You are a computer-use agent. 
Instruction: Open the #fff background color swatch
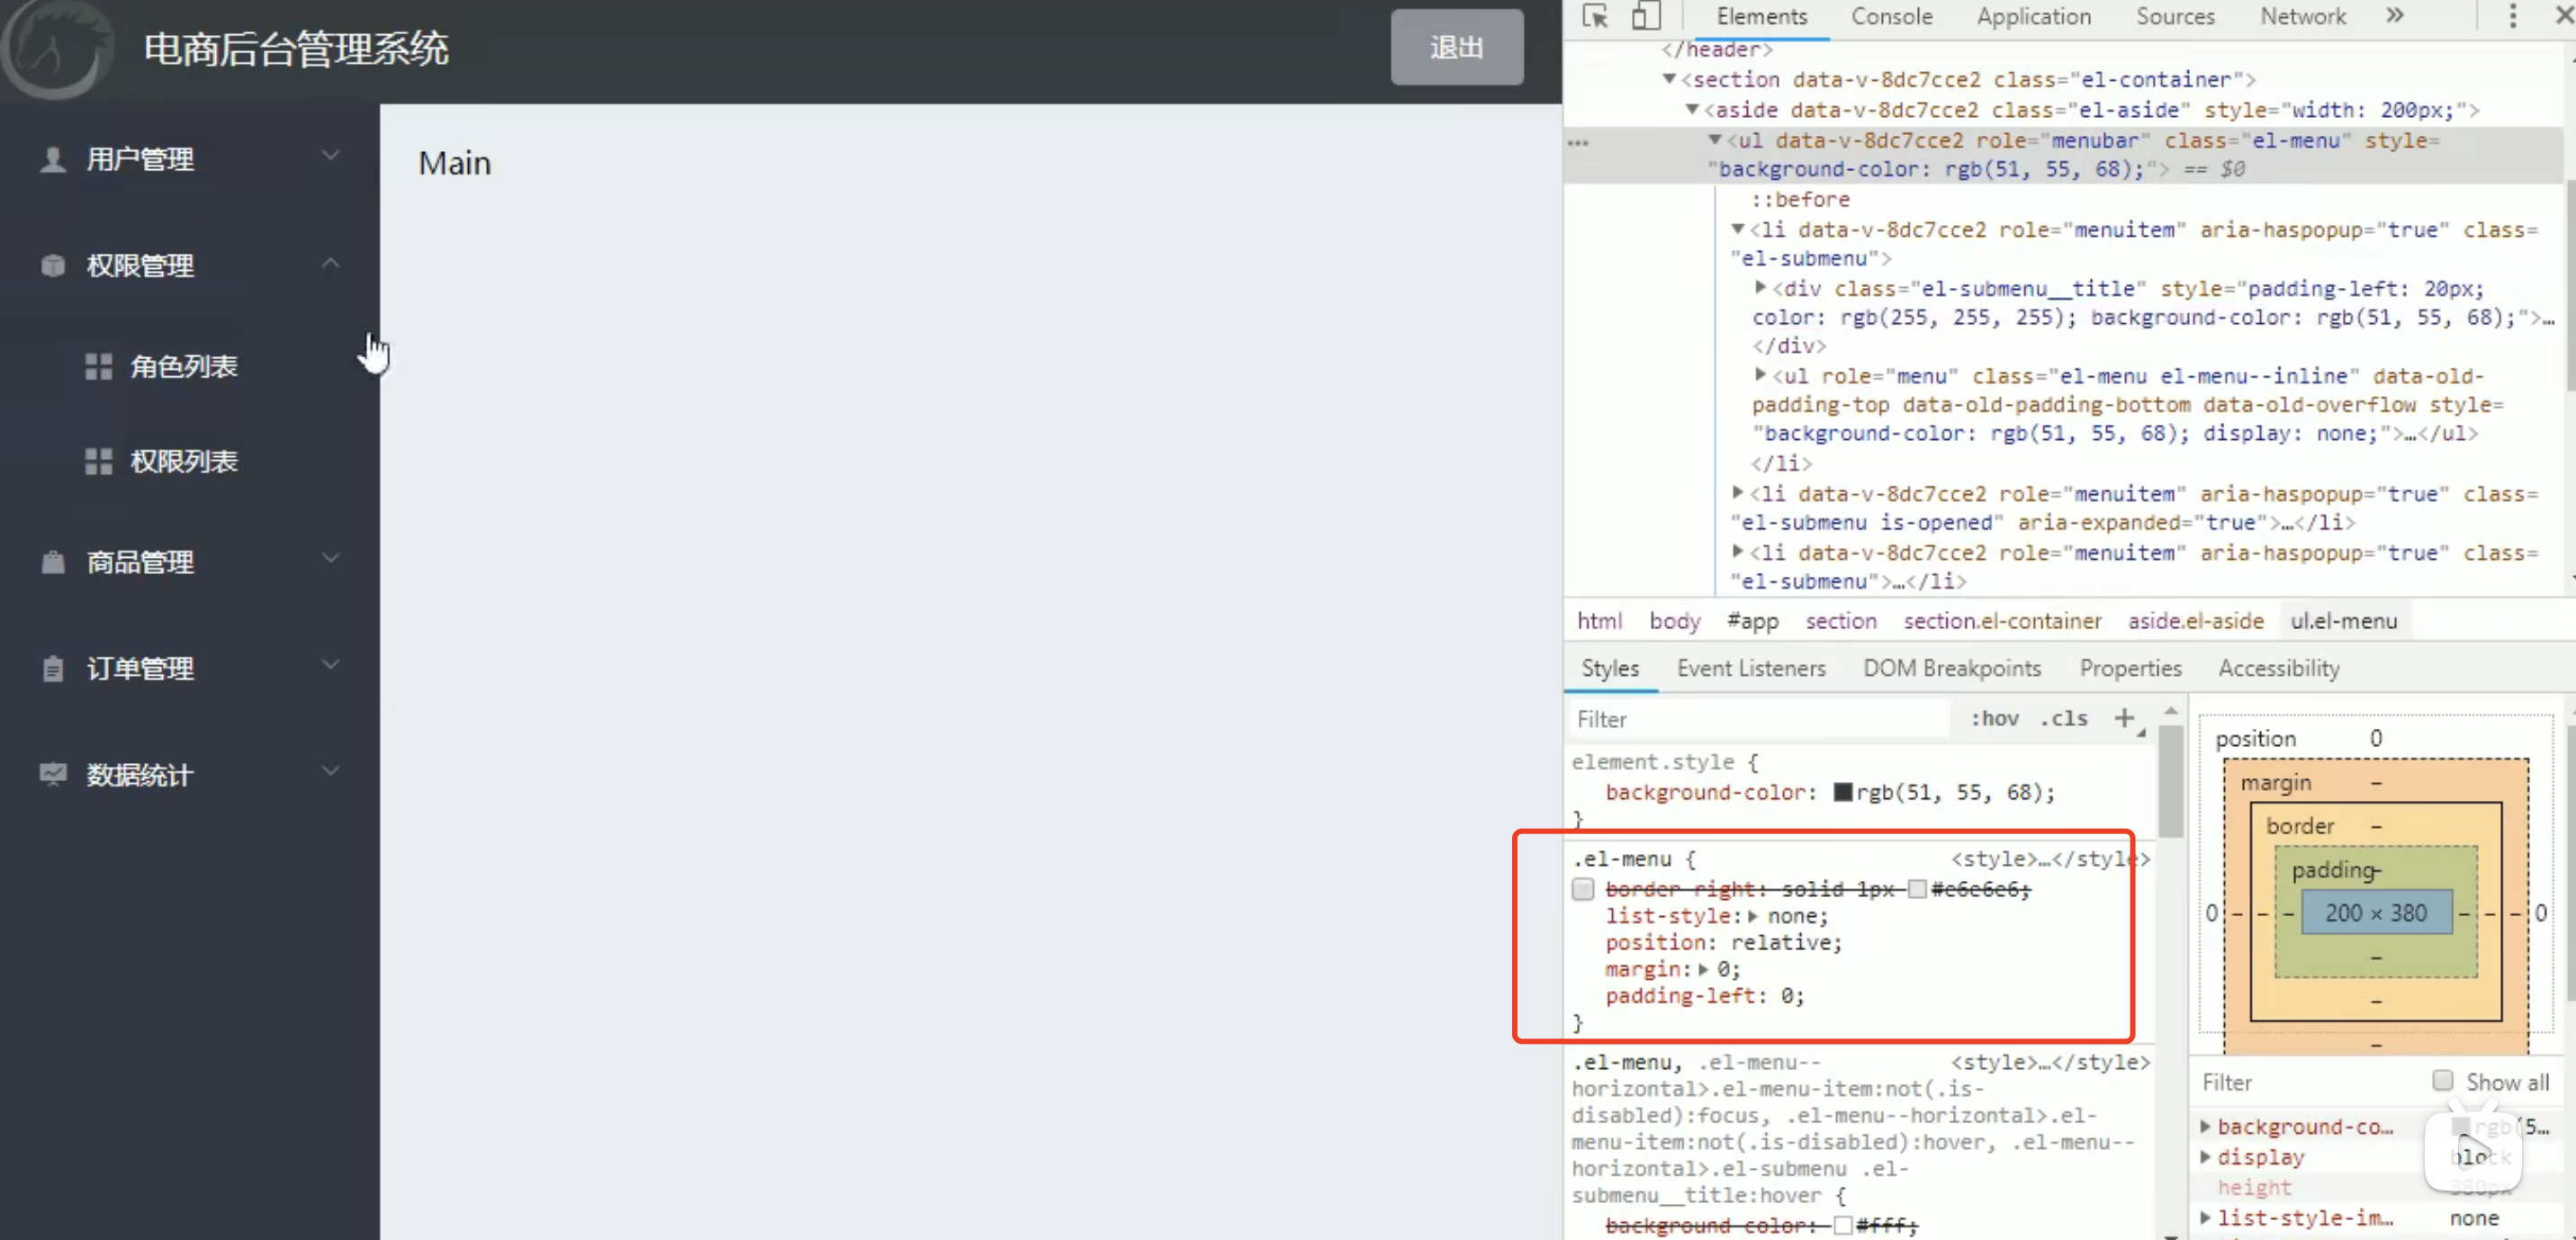point(1842,1226)
